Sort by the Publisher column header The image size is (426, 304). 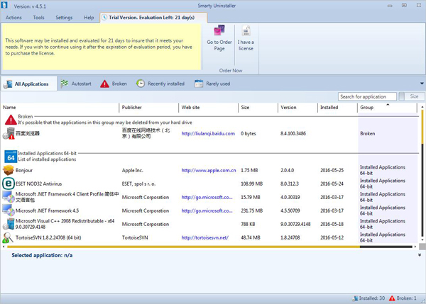point(149,108)
